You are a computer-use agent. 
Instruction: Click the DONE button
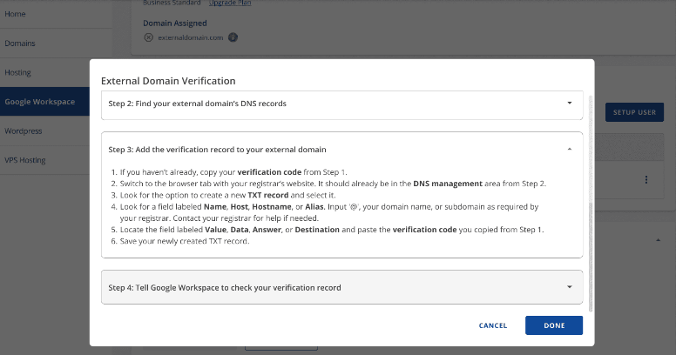[x=553, y=325]
